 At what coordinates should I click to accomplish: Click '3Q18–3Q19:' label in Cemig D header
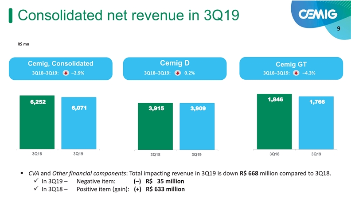(x=157, y=73)
